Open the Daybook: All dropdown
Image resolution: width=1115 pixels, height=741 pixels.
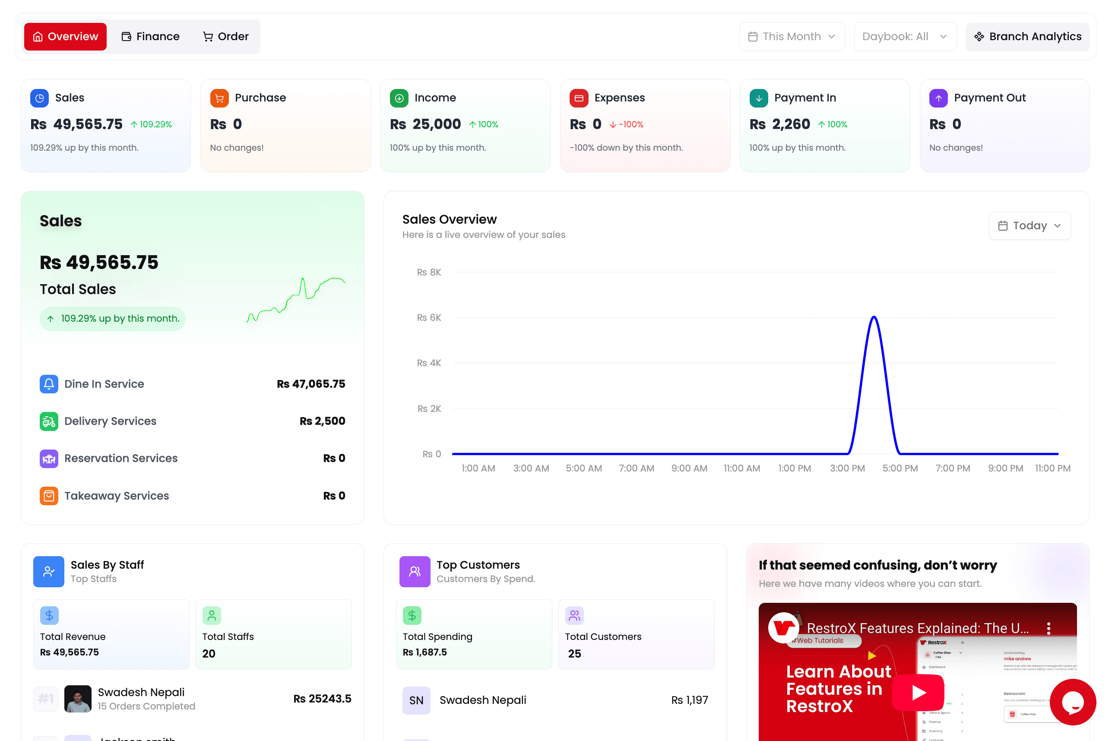pyautogui.click(x=905, y=36)
